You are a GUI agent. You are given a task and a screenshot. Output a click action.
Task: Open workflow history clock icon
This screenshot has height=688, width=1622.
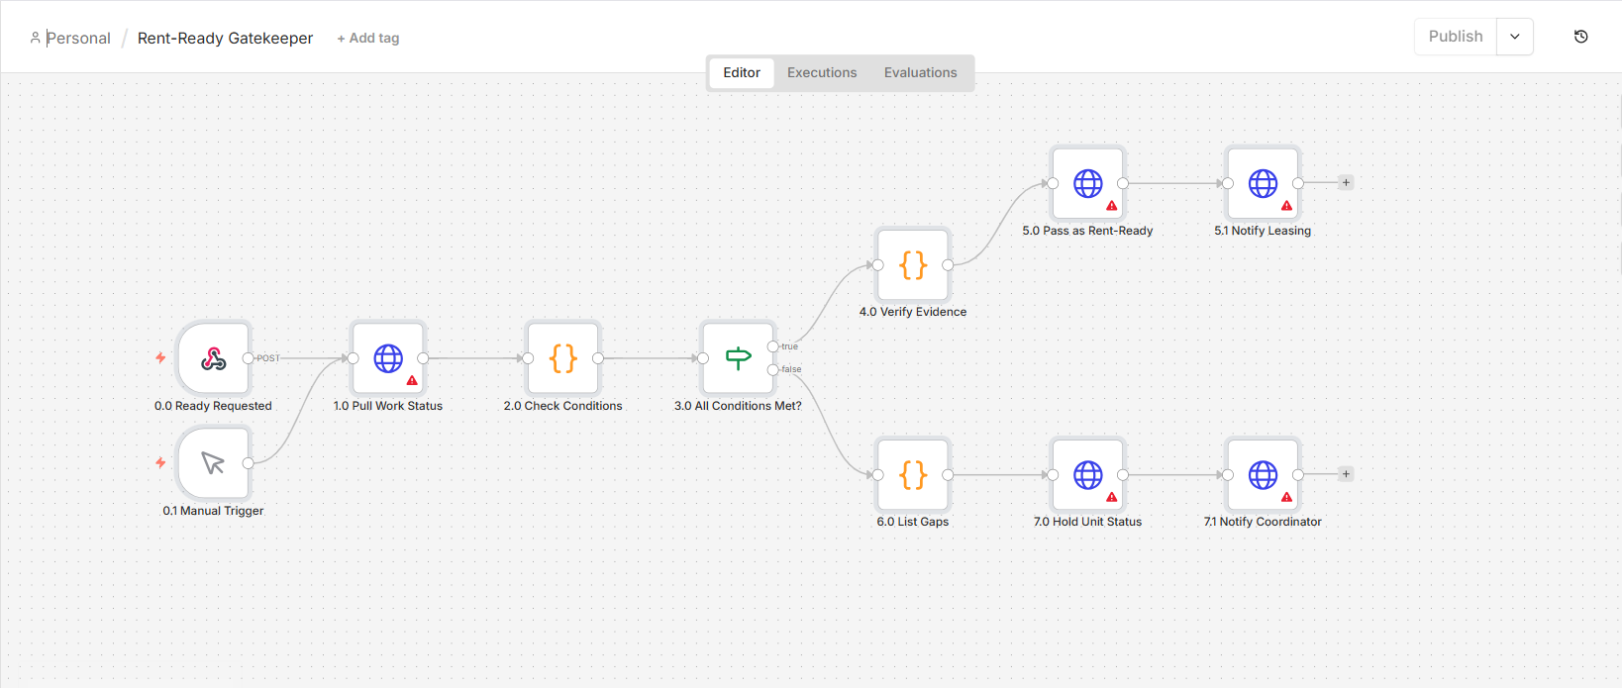[1581, 37]
